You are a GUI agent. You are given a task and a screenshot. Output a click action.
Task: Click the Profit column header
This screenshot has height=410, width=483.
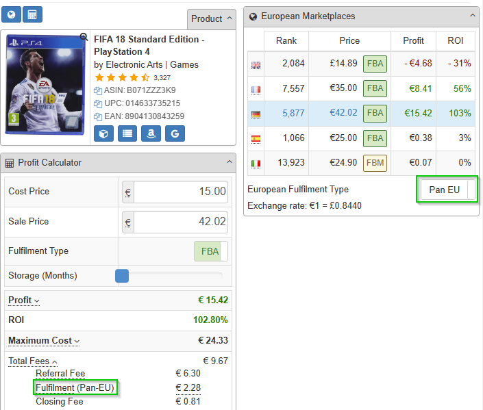pos(413,40)
